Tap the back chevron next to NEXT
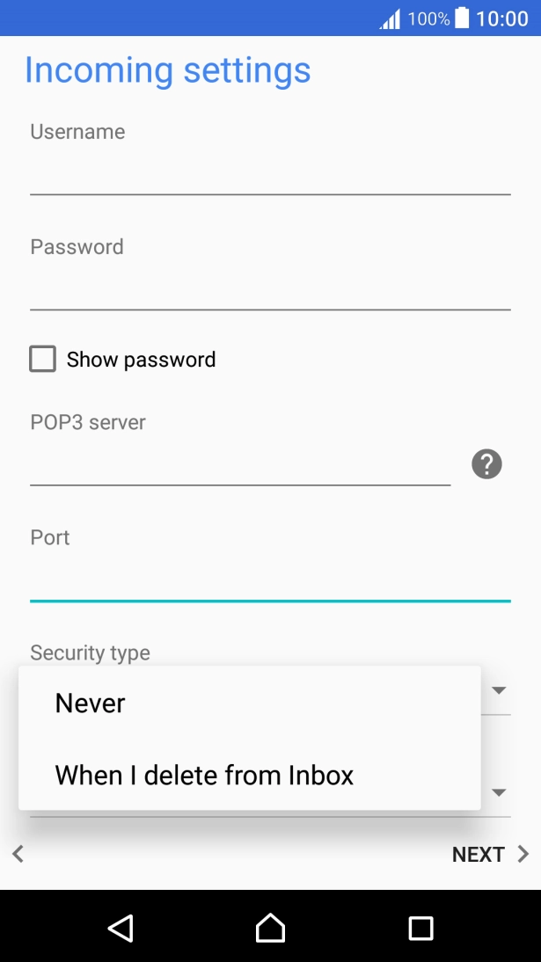 [18, 854]
